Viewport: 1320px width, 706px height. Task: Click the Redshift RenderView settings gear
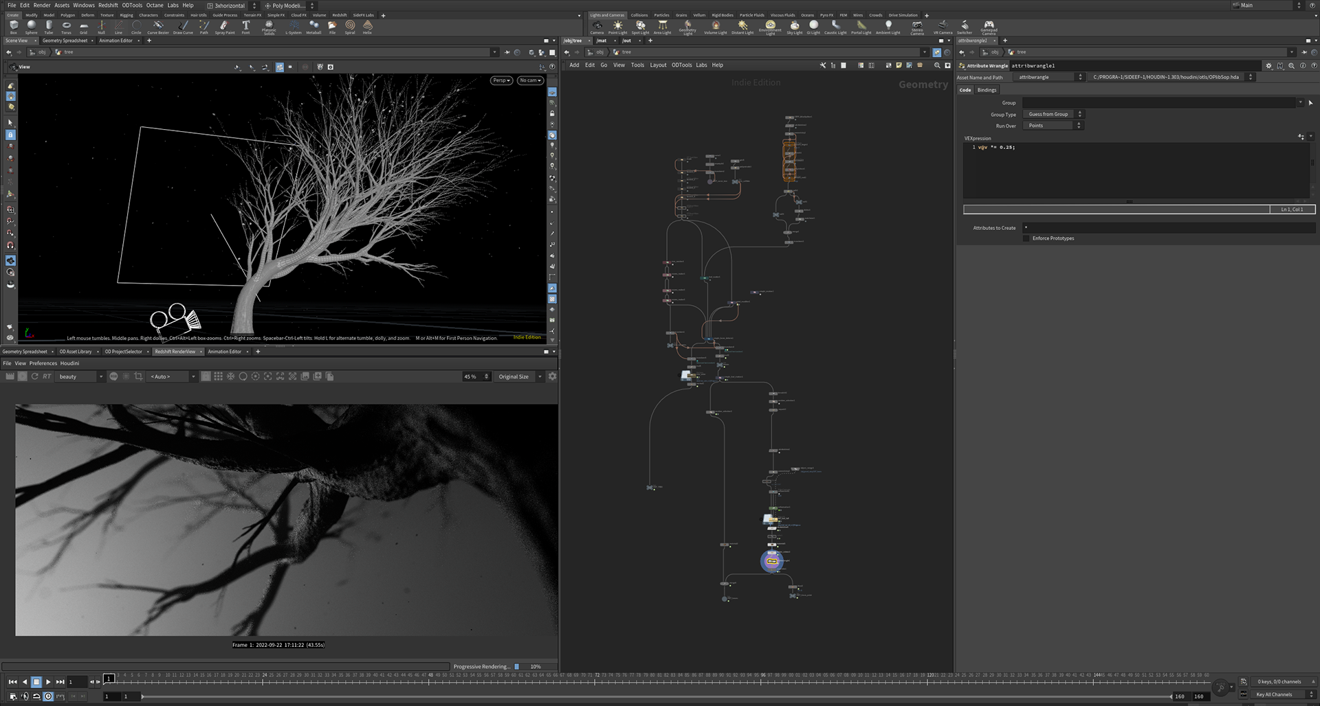552,376
